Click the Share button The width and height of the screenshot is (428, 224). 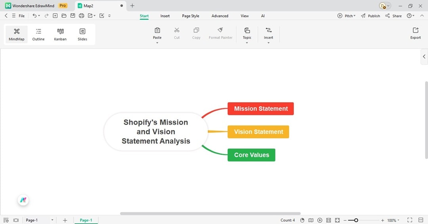point(394,16)
